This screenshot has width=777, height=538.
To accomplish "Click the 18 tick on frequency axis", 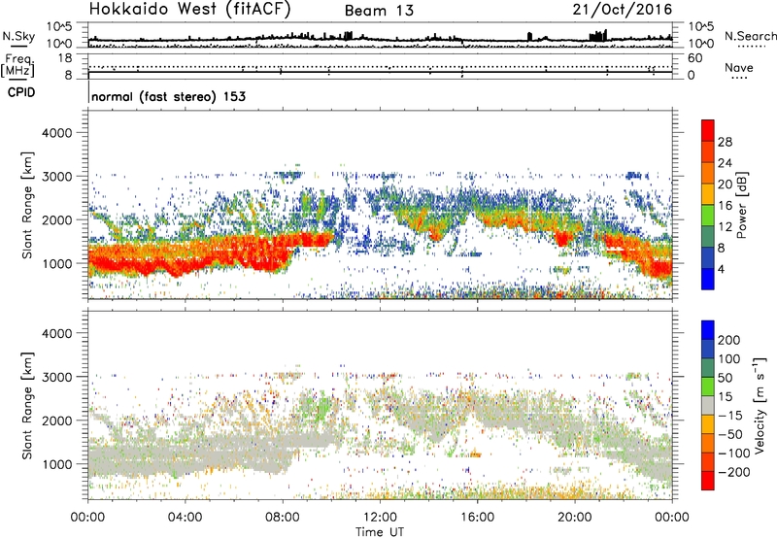I will (x=64, y=58).
